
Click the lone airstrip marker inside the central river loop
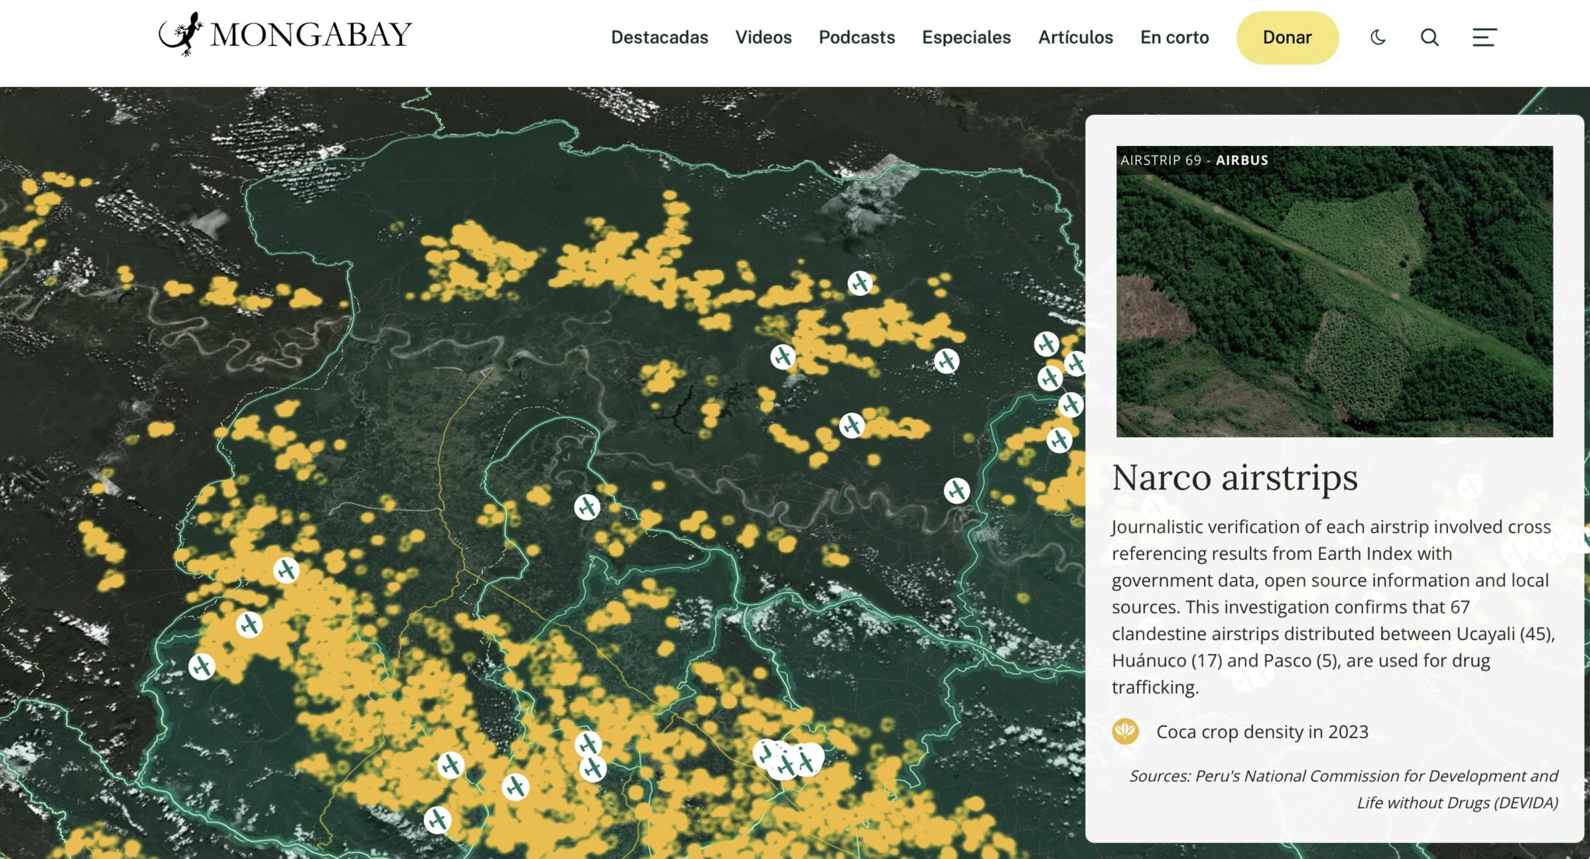pyautogui.click(x=587, y=507)
